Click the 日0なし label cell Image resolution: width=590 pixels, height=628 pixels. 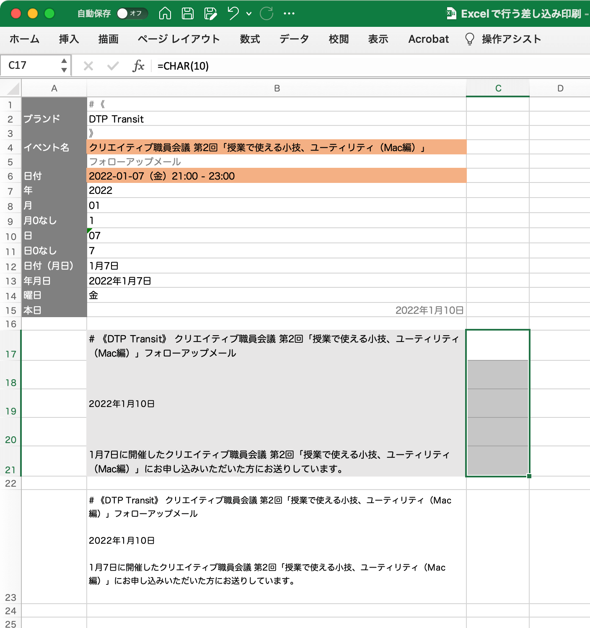[x=54, y=251]
